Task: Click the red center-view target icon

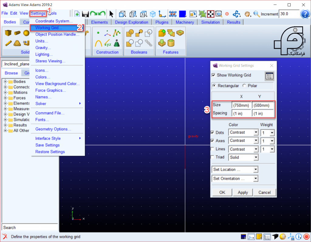Action: pos(227,14)
